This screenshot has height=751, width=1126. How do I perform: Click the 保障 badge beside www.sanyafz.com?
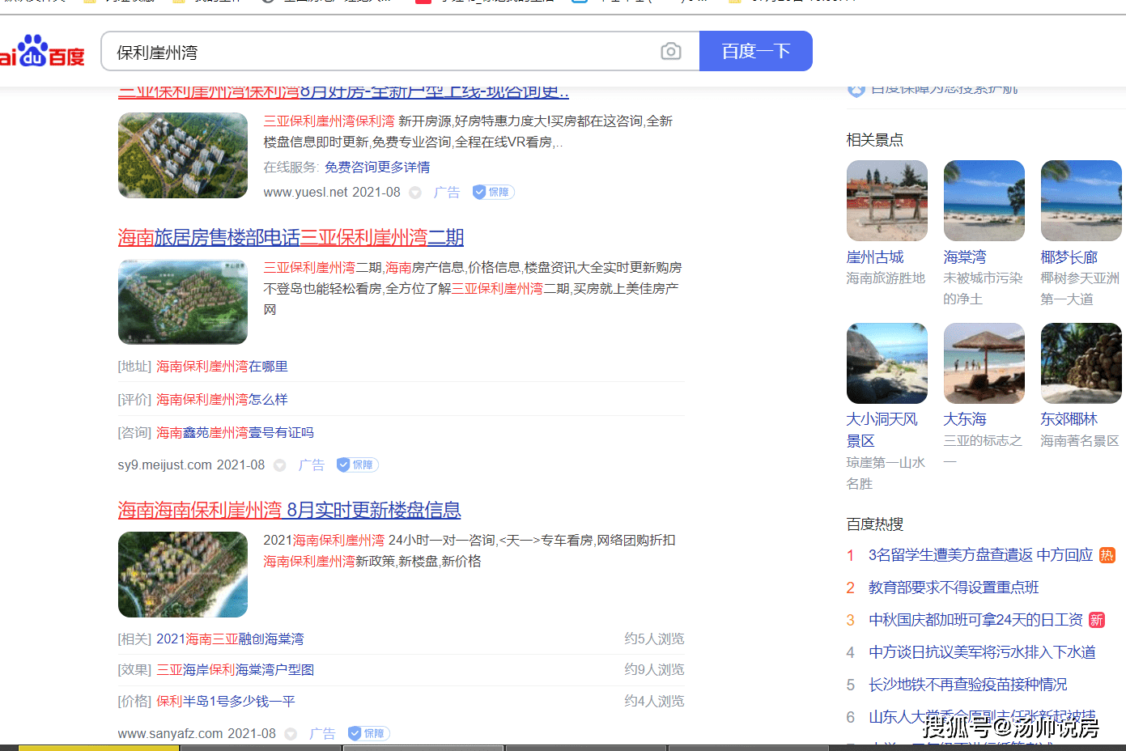(368, 733)
